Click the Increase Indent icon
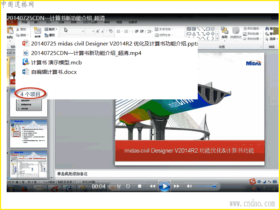 (142, 31)
